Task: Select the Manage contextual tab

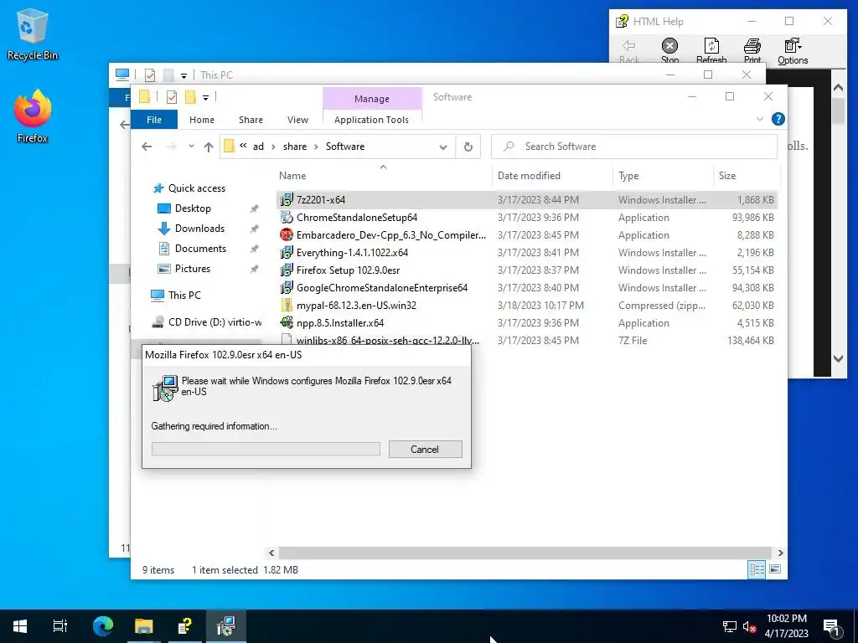Action: tap(372, 99)
